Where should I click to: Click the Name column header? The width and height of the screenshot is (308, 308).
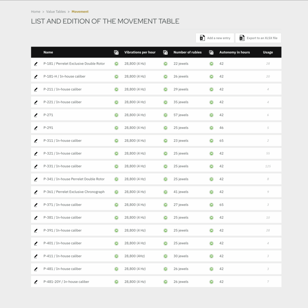click(48, 52)
